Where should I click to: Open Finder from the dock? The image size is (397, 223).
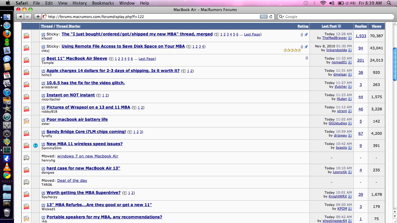click(x=7, y=17)
